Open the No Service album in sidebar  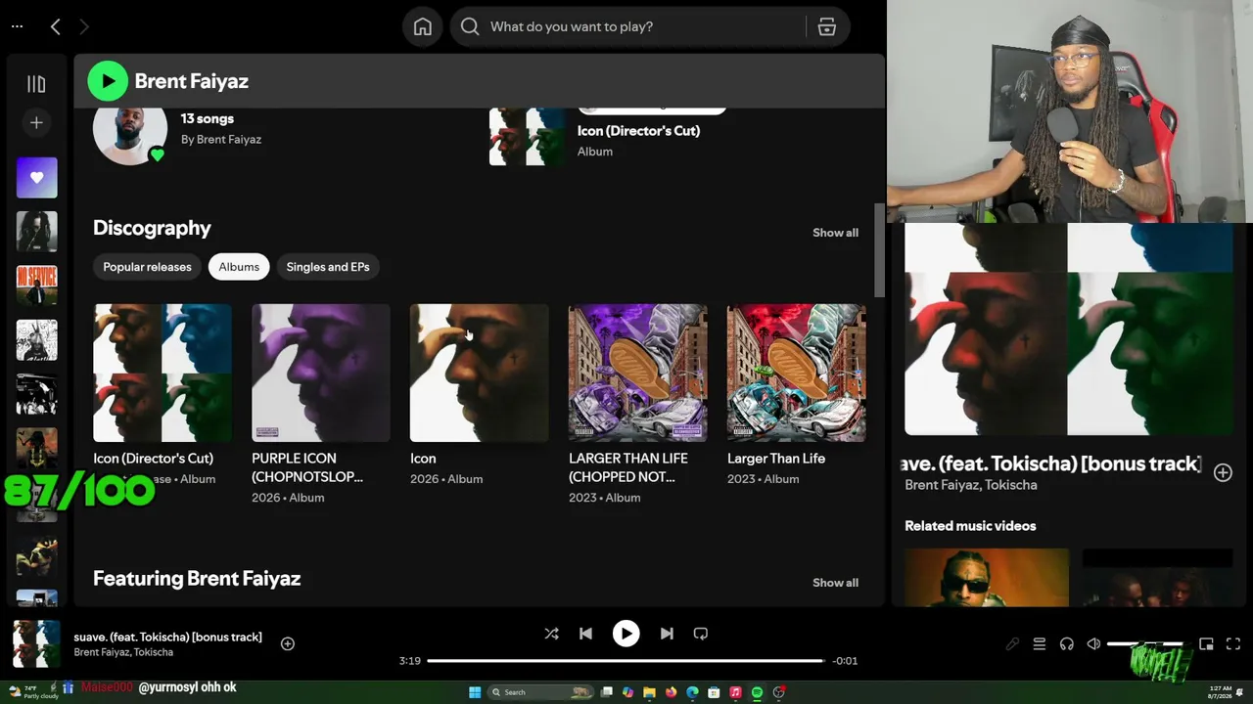click(x=37, y=286)
